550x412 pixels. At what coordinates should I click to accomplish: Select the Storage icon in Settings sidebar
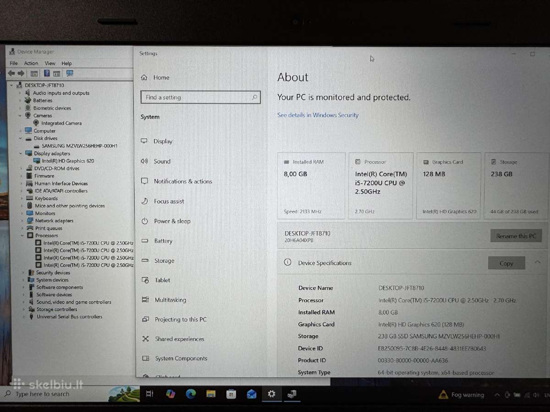tap(145, 260)
